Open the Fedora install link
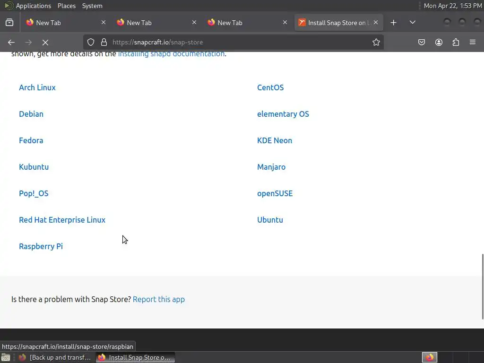Screen dimensions: 484x363 point(31,140)
